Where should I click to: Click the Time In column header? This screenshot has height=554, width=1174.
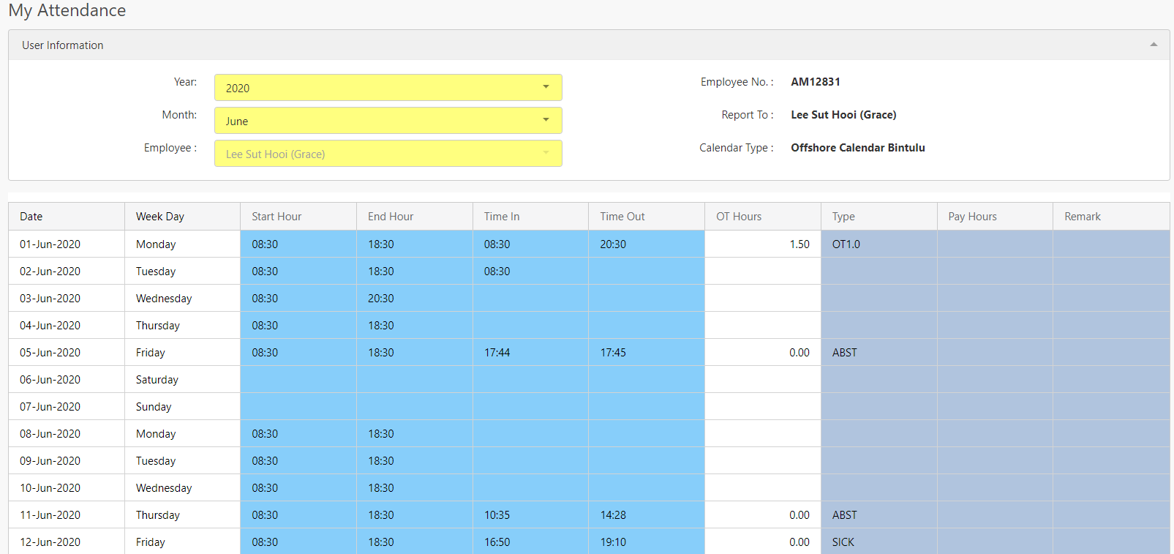pyautogui.click(x=530, y=217)
